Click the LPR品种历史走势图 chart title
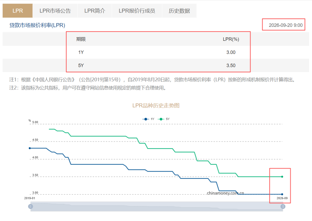Viewport: 312px width, 221px height. click(156, 105)
